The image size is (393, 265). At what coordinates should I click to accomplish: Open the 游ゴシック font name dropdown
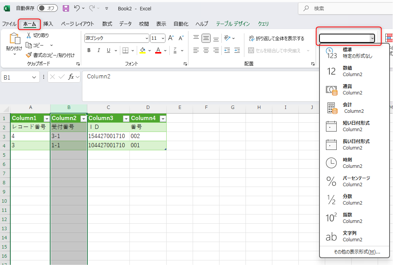[147, 38]
